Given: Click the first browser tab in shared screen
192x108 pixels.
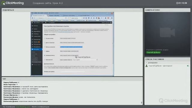Looking at the screenshot, I should tap(39, 16).
